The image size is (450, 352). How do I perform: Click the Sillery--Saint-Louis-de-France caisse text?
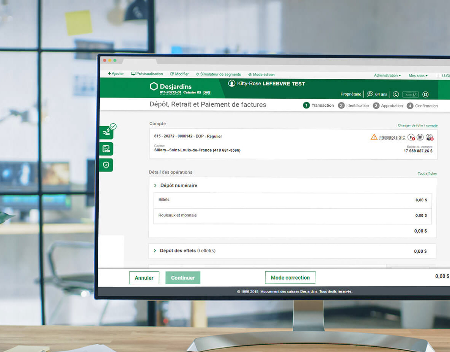coord(197,150)
